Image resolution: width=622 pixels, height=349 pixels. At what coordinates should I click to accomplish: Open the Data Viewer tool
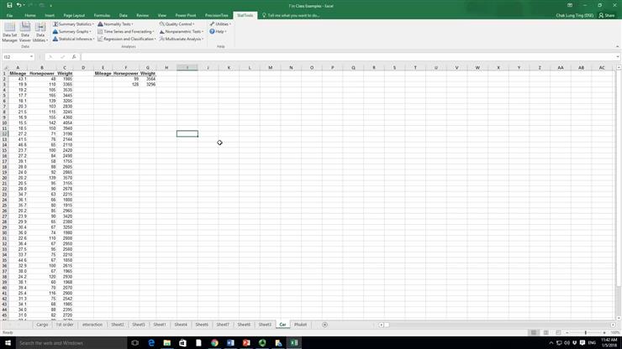pos(25,32)
